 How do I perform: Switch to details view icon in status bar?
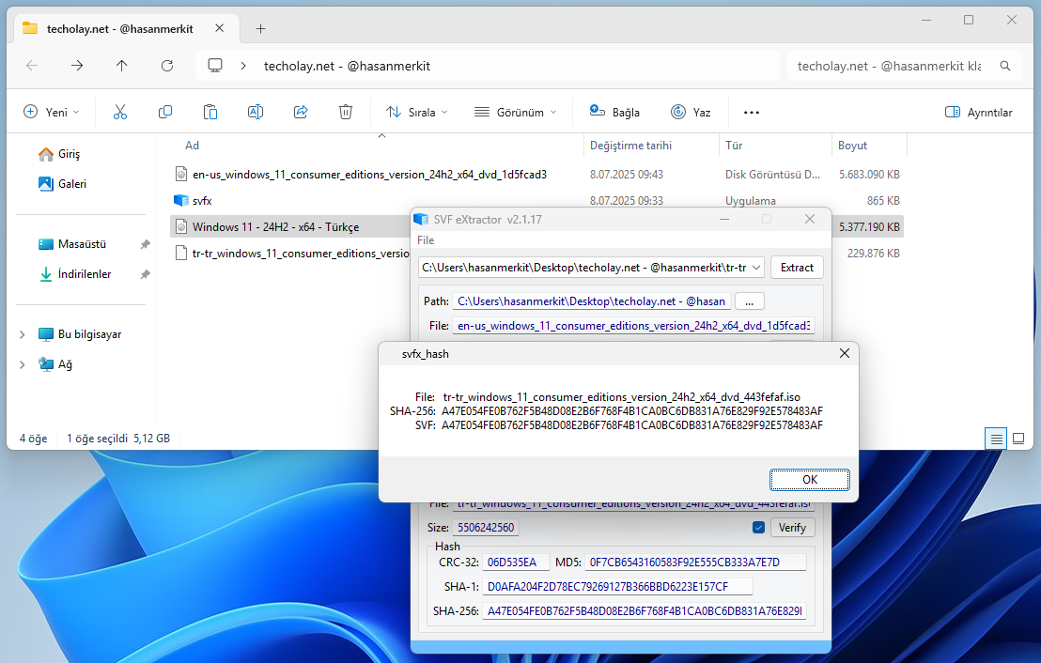[996, 439]
